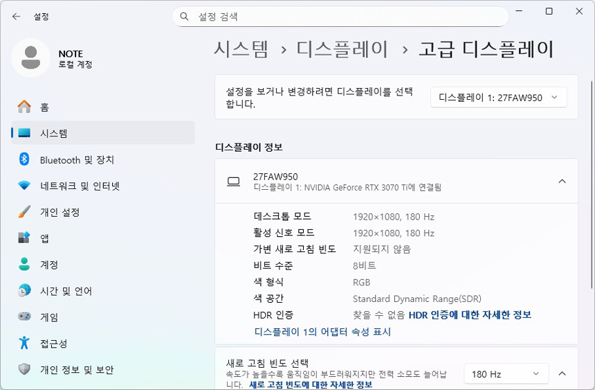Click the 개인 설정 paintbrush icon
The height and width of the screenshot is (390, 595).
pyautogui.click(x=24, y=212)
